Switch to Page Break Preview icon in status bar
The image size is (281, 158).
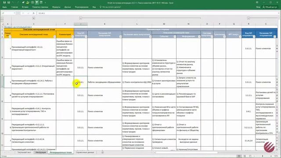point(250,156)
